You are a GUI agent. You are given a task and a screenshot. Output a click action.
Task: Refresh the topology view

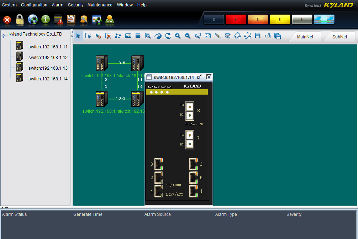pos(168,36)
